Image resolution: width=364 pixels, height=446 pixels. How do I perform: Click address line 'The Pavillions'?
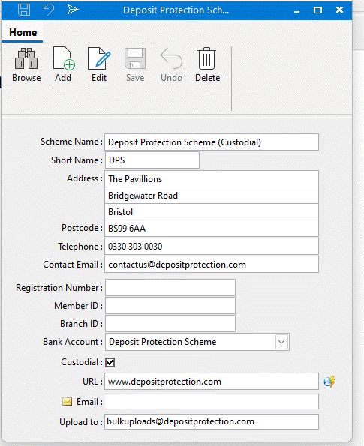212,179
